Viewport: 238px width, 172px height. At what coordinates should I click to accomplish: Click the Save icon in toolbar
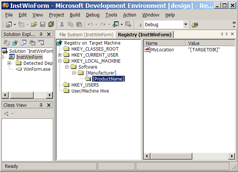[x=43, y=24]
